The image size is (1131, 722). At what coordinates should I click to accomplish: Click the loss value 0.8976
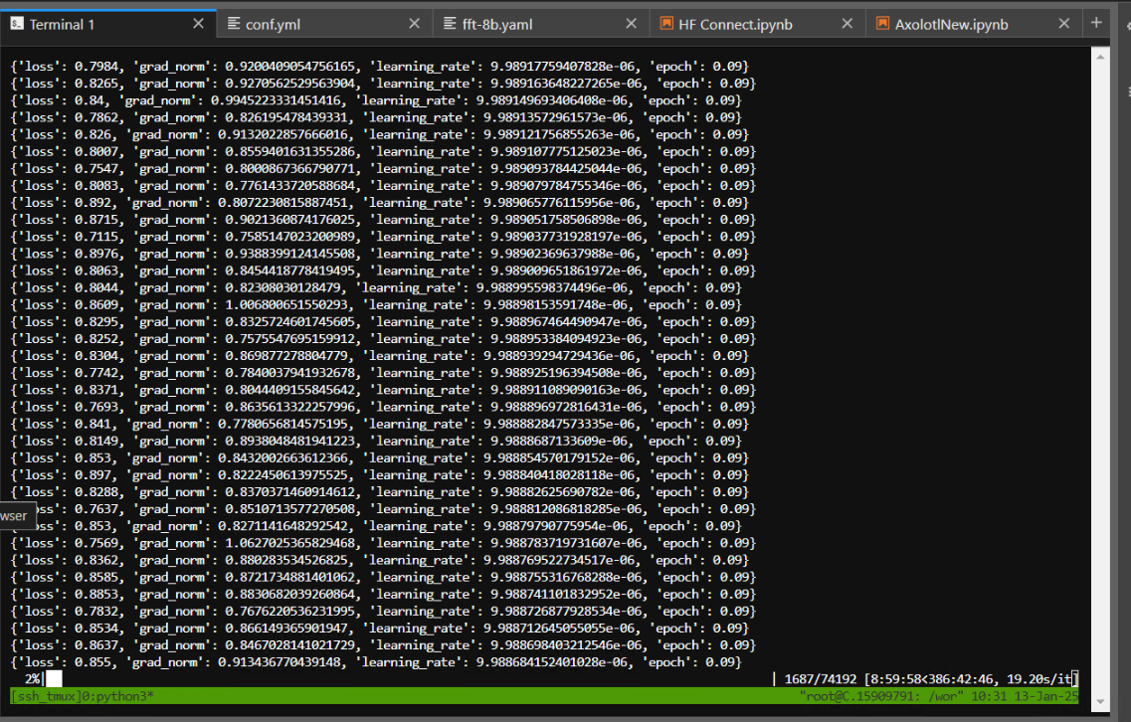coord(95,254)
